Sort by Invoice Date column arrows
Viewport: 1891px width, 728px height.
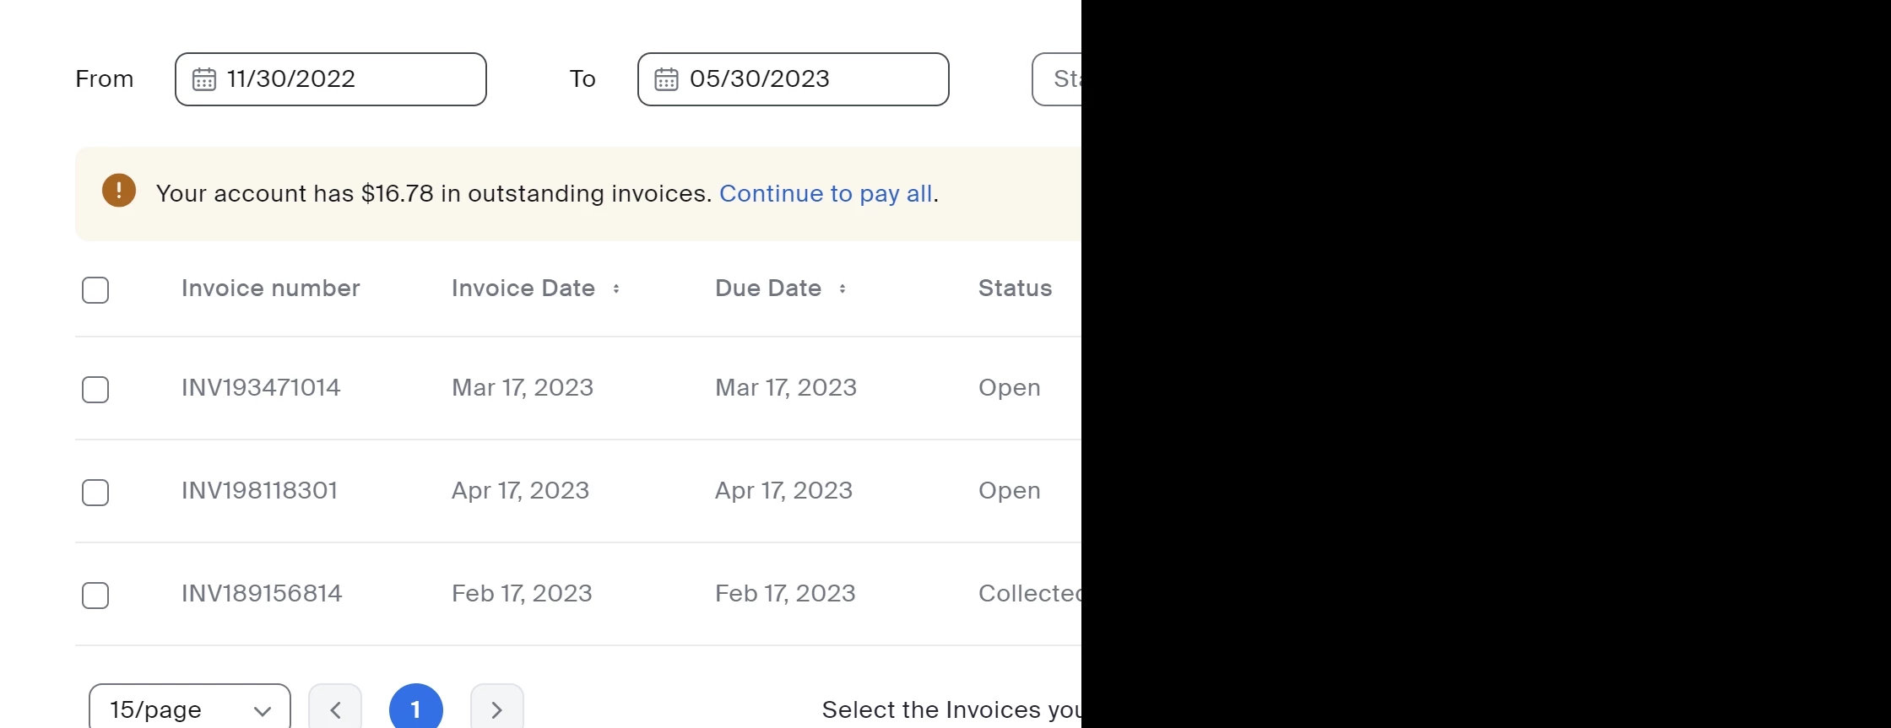tap(616, 289)
